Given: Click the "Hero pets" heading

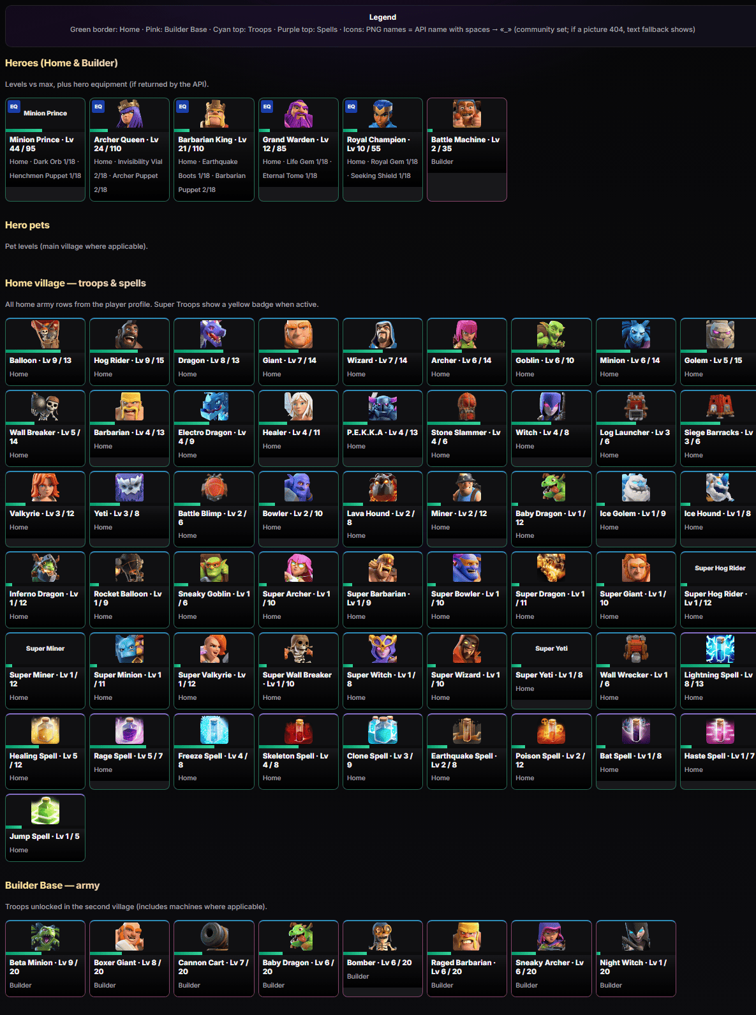Looking at the screenshot, I should click(x=27, y=225).
